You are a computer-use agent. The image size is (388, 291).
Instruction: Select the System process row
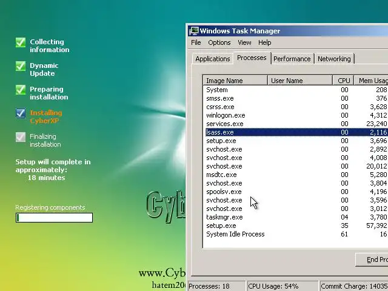(x=296, y=90)
